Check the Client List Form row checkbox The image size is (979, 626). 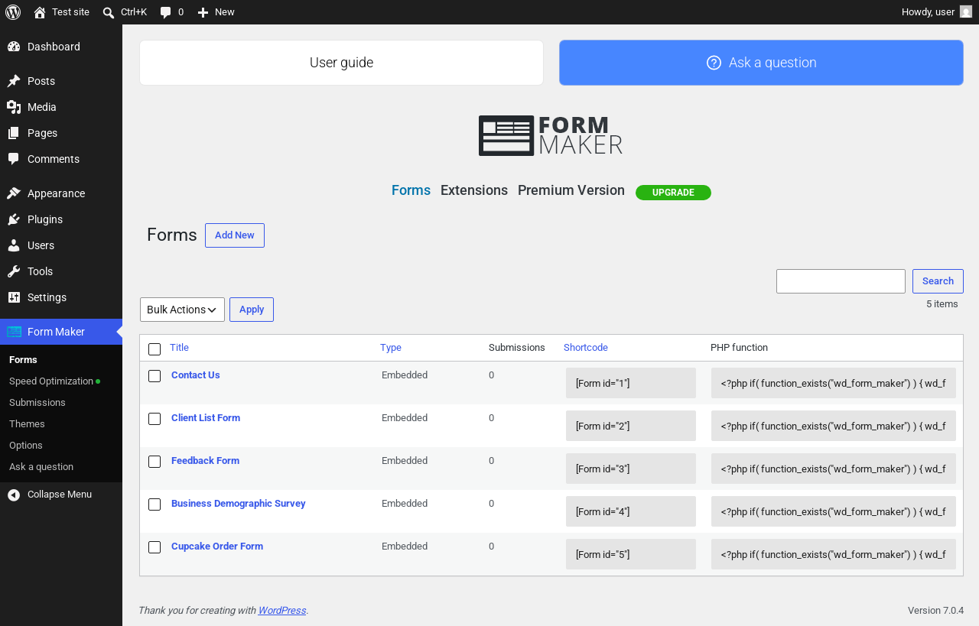[x=154, y=419]
